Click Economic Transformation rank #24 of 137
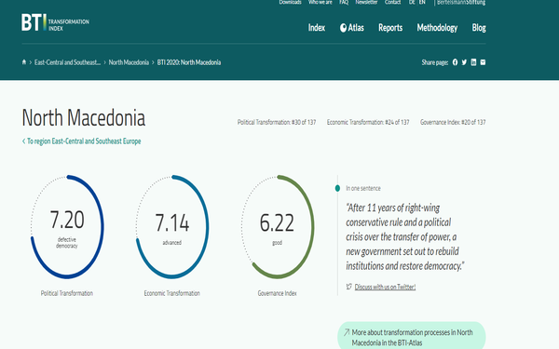The height and width of the screenshot is (349, 559). [x=368, y=122]
